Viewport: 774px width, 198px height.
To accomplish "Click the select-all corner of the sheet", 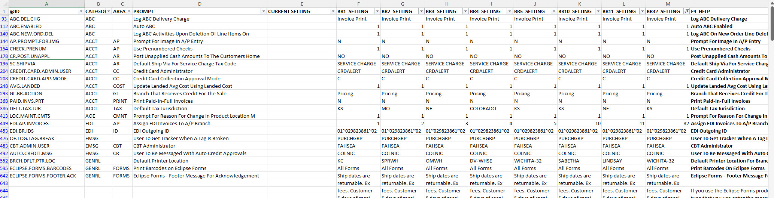I will (x=4, y=4).
